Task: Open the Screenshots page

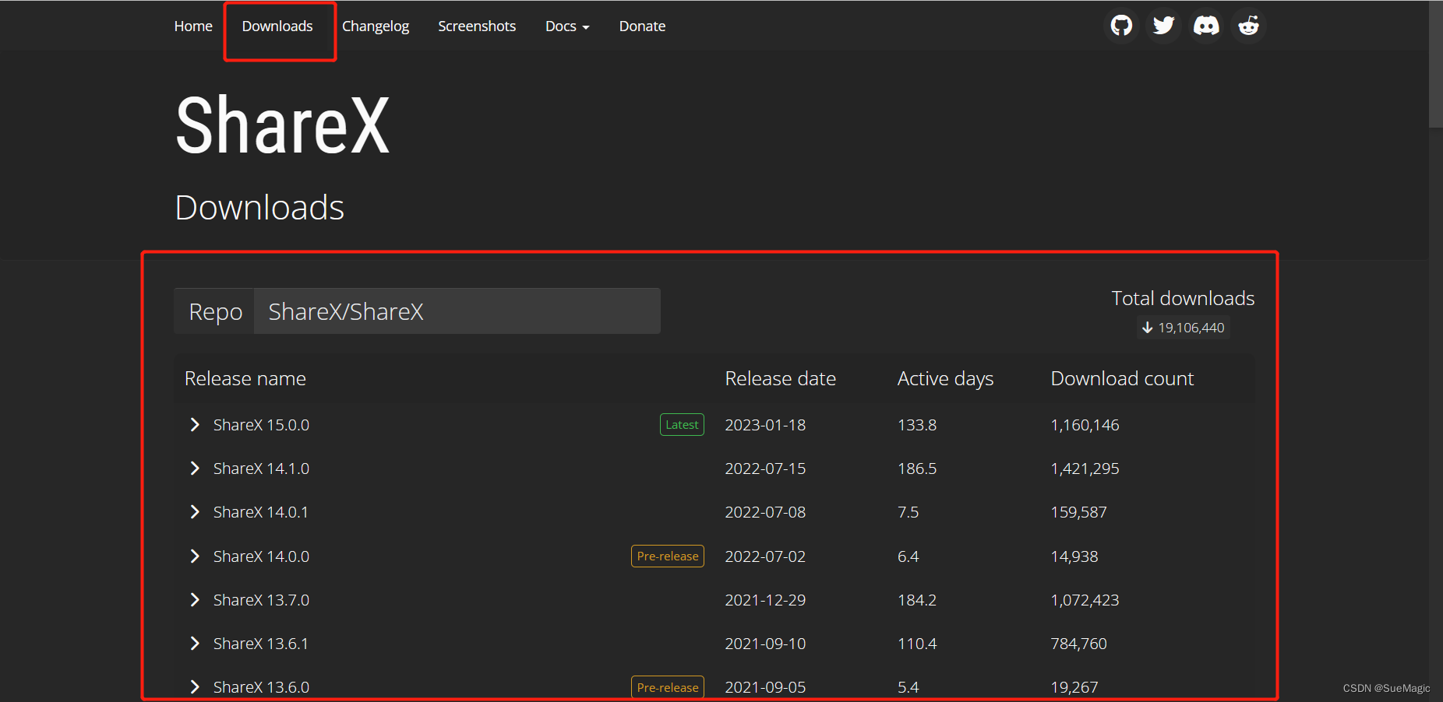Action: pyautogui.click(x=477, y=26)
